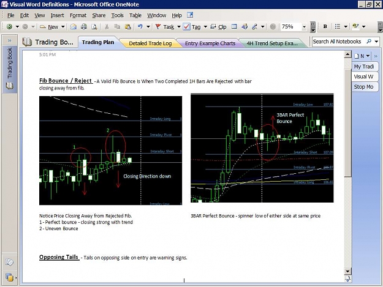Click the Task flag button
The image size is (383, 287).
point(165,27)
